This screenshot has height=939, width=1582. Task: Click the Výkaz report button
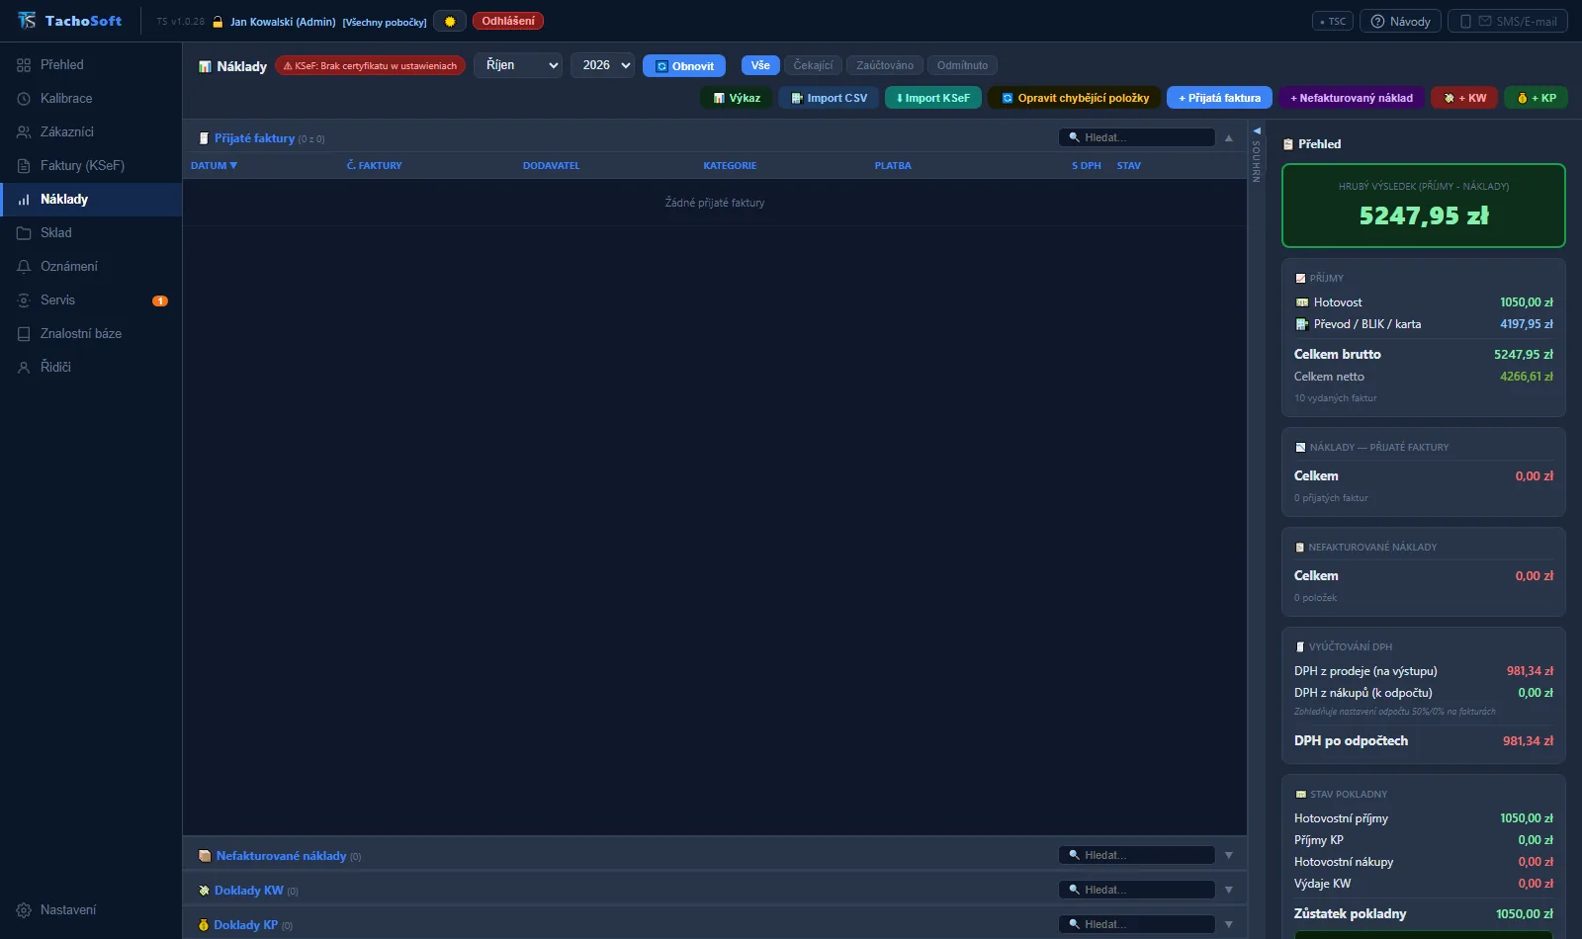tap(737, 98)
